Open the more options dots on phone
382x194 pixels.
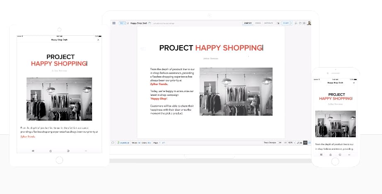(x=349, y=155)
